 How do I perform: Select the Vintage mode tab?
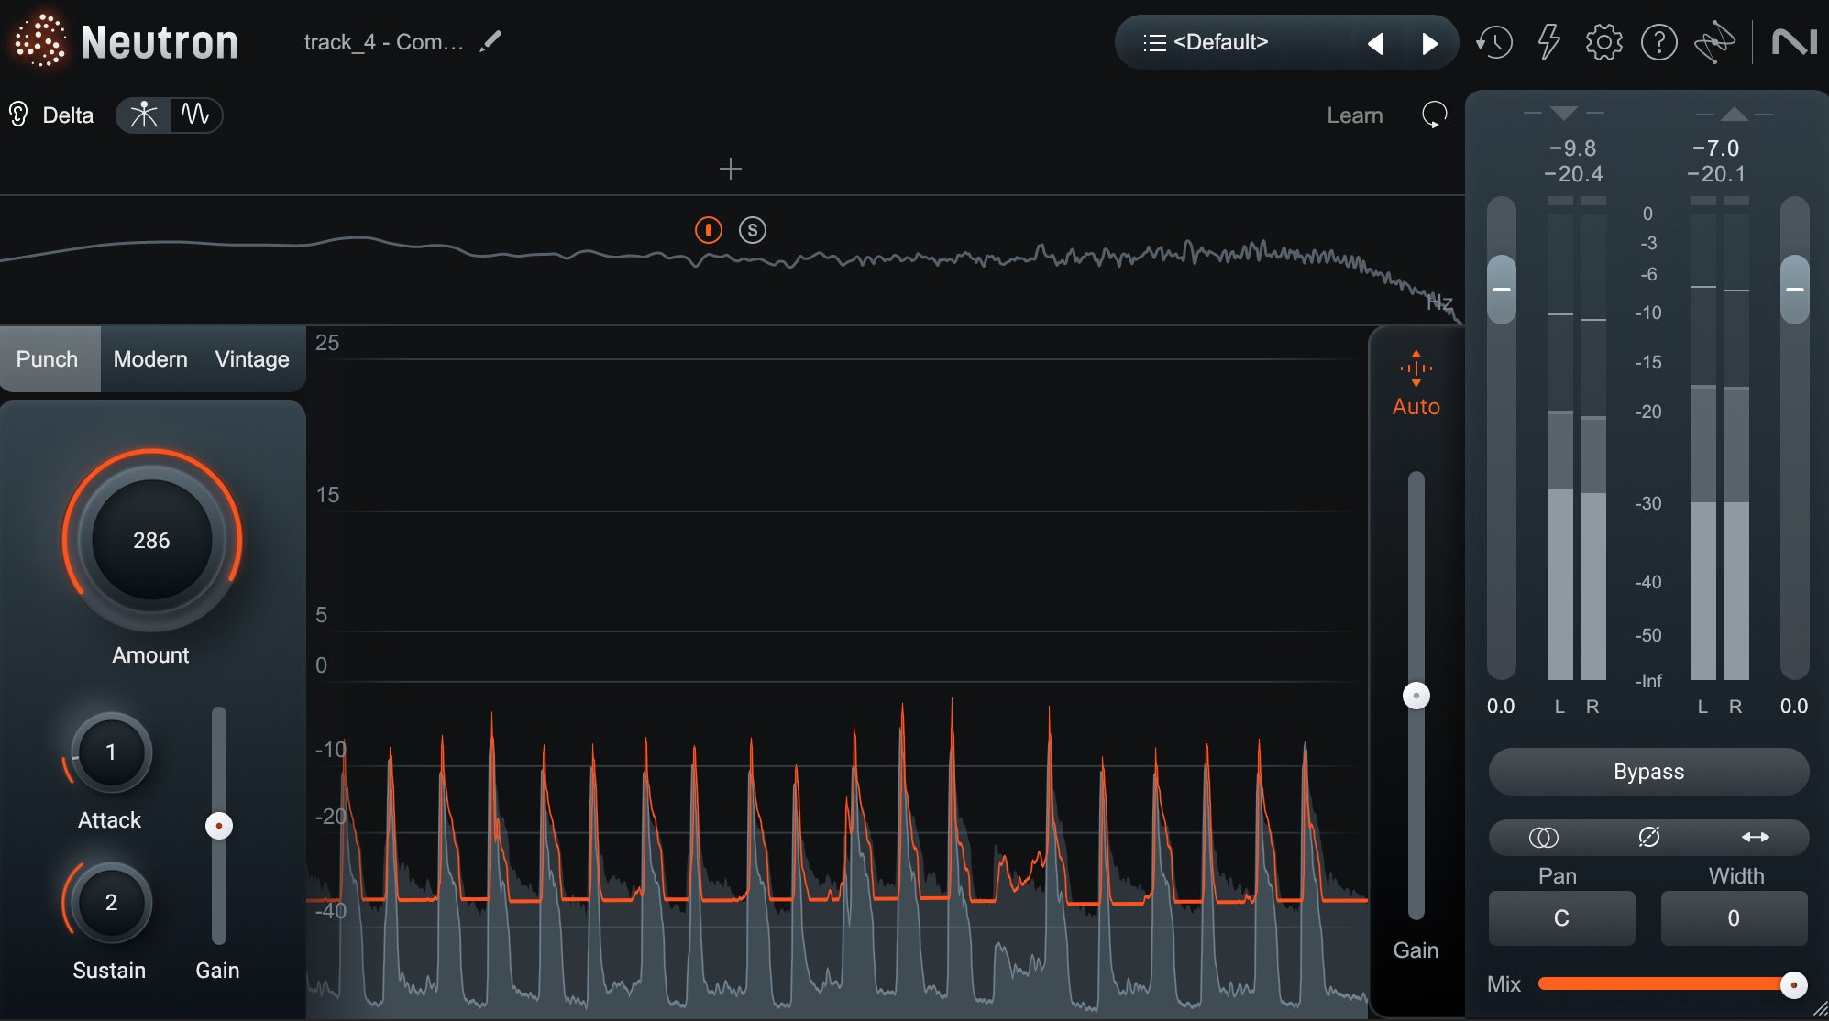252,359
